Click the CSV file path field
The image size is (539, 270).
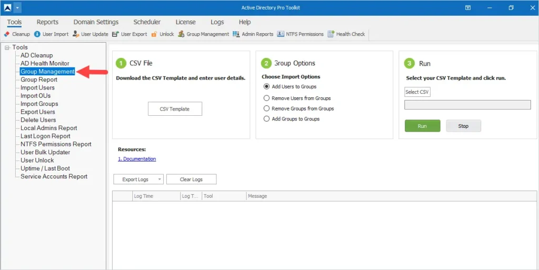tap(467, 105)
